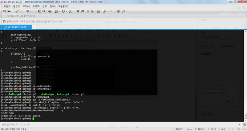The image size is (247, 131).
Task: Open the session Properties icon
Action: click(x=27, y=11)
